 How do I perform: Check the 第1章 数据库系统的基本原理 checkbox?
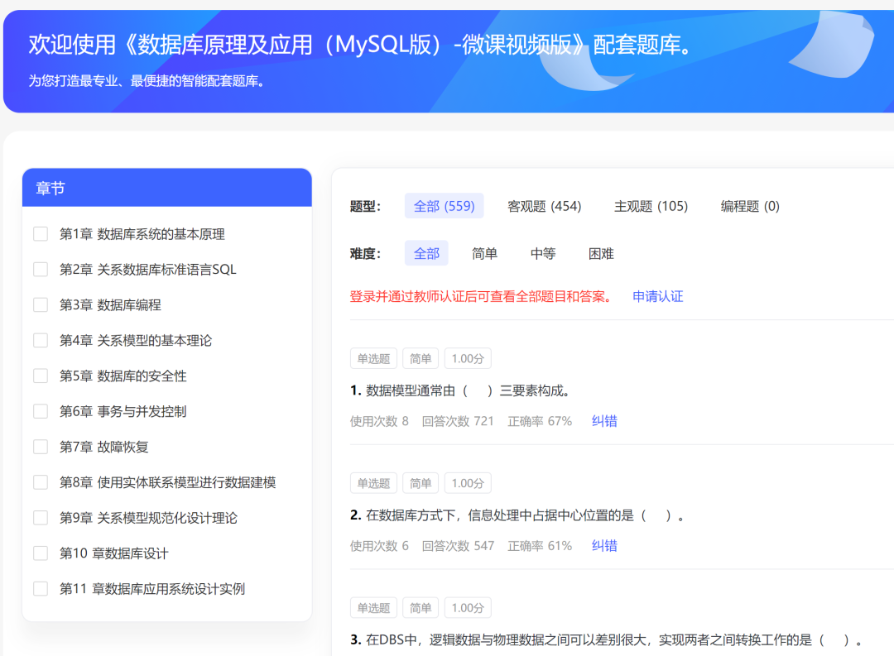[41, 233]
